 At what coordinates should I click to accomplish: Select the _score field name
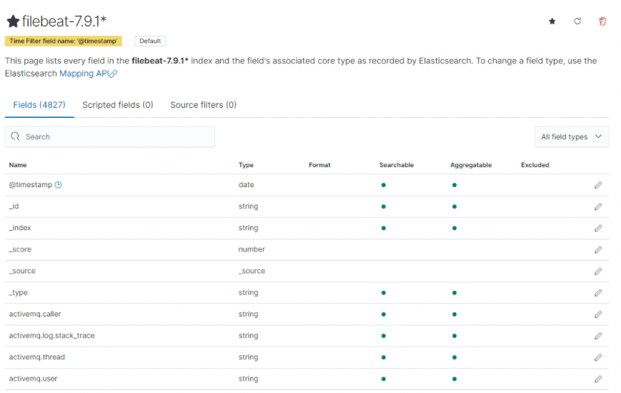pos(20,249)
